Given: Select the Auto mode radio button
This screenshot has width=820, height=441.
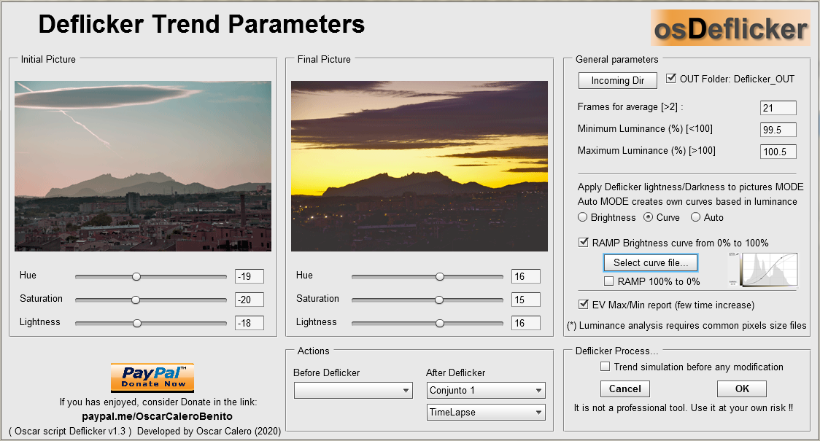Looking at the screenshot, I should [x=695, y=216].
